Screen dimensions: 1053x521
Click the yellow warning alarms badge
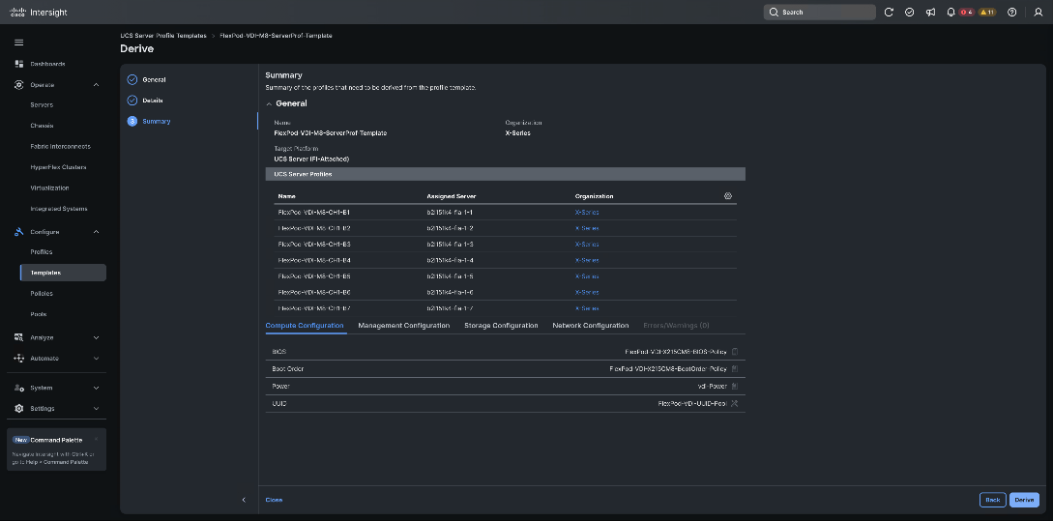987,13
